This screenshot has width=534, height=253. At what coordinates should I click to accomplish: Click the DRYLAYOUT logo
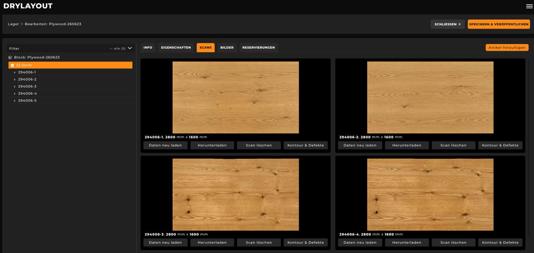tap(28, 6)
